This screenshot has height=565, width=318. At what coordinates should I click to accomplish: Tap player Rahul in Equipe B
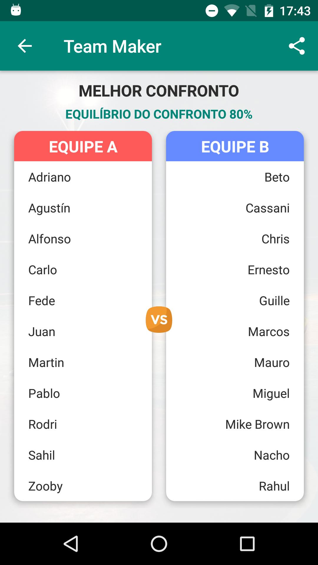click(x=274, y=486)
